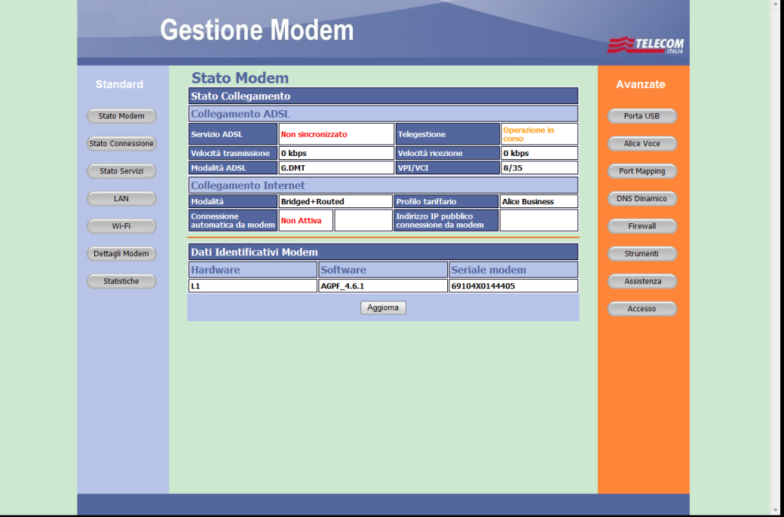Open the LAN settings page

point(121,199)
